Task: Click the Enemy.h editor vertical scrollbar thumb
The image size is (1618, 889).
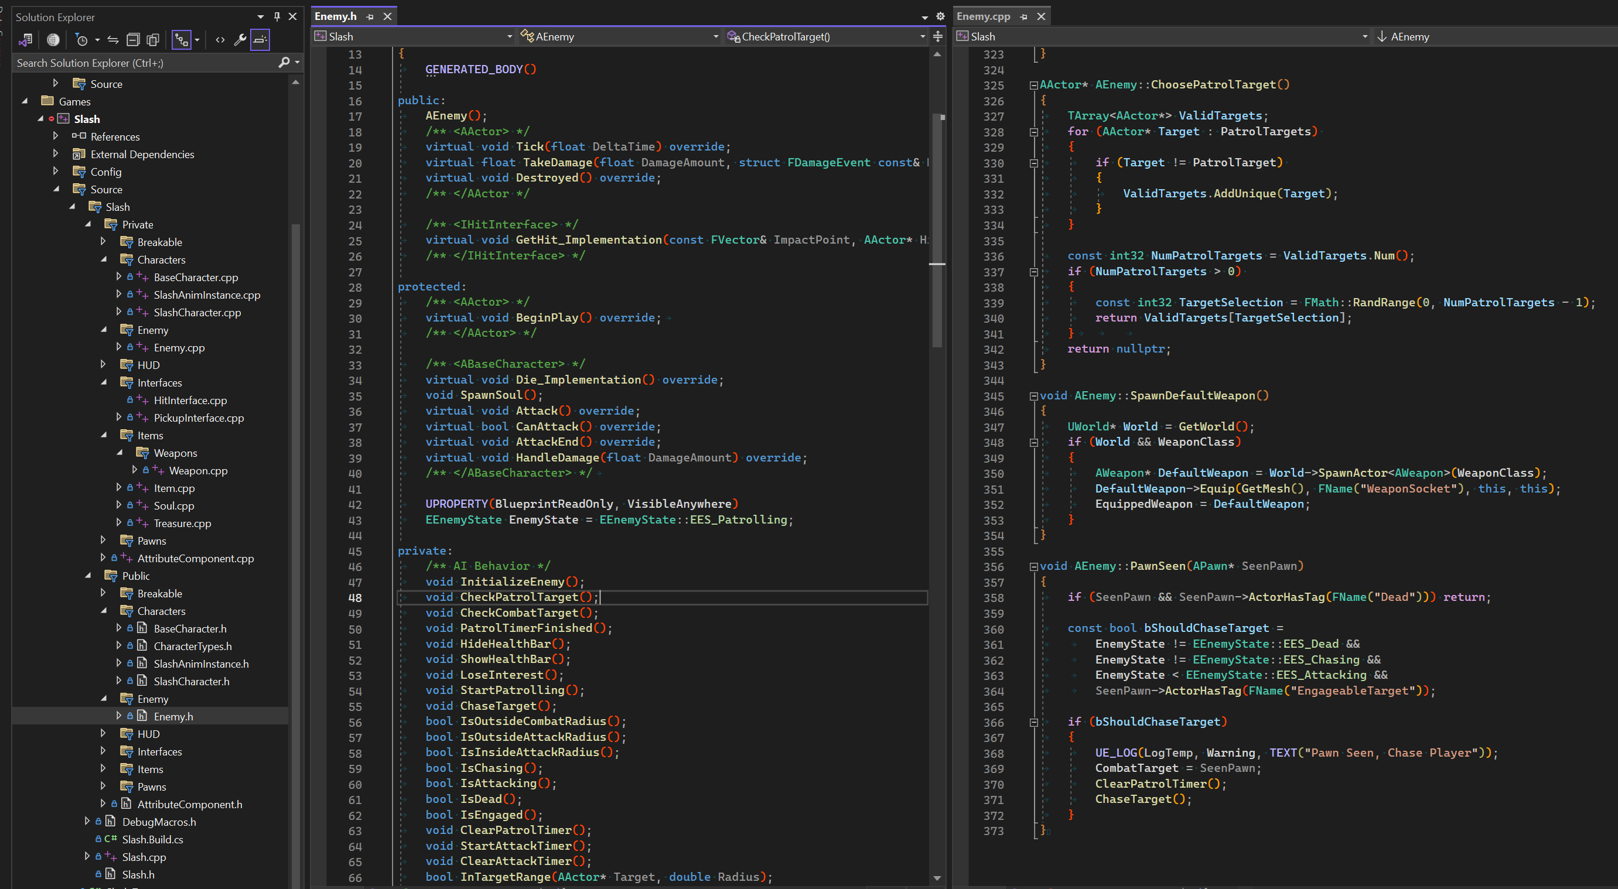Action: [x=938, y=230]
